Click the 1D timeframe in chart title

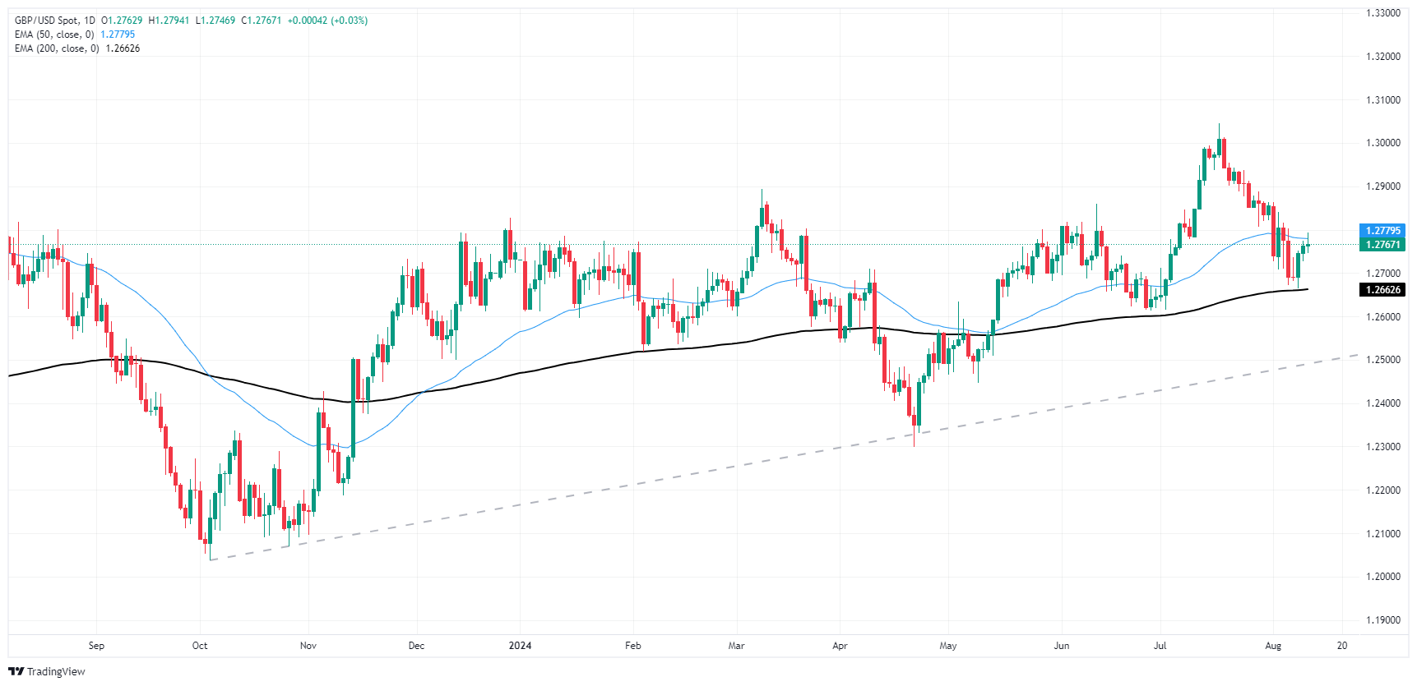pos(90,21)
